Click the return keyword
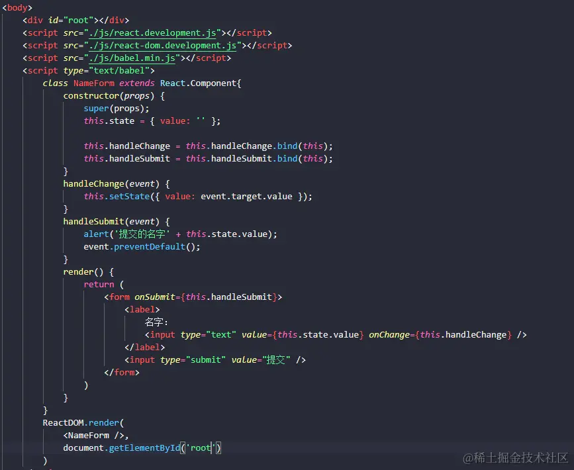 pyautogui.click(x=99, y=285)
